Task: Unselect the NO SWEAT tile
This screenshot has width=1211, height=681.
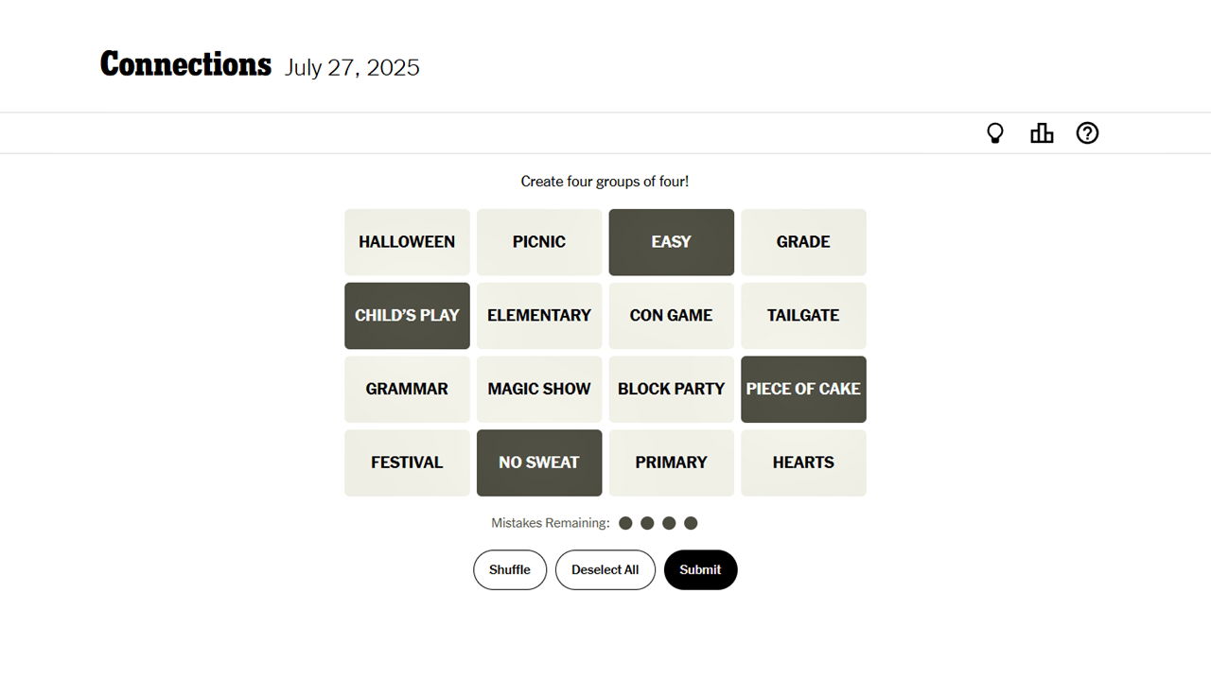Action: click(x=539, y=463)
